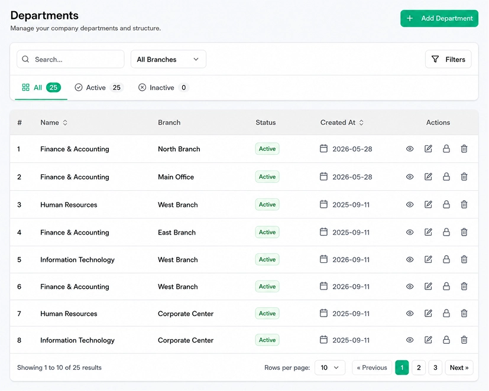Edit row 1 Finance & Accounting North Branch
This screenshot has height=391, width=489.
click(428, 149)
